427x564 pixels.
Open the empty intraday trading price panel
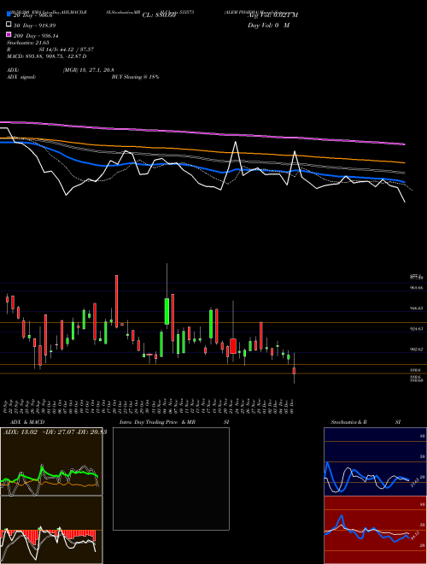pos(171,479)
